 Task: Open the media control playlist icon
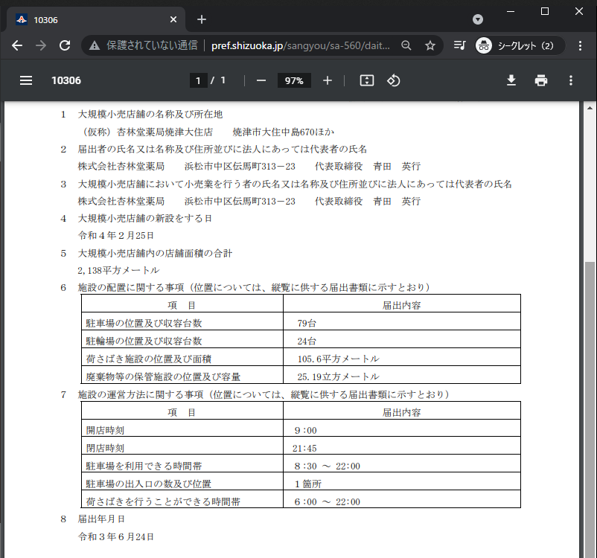click(x=459, y=45)
